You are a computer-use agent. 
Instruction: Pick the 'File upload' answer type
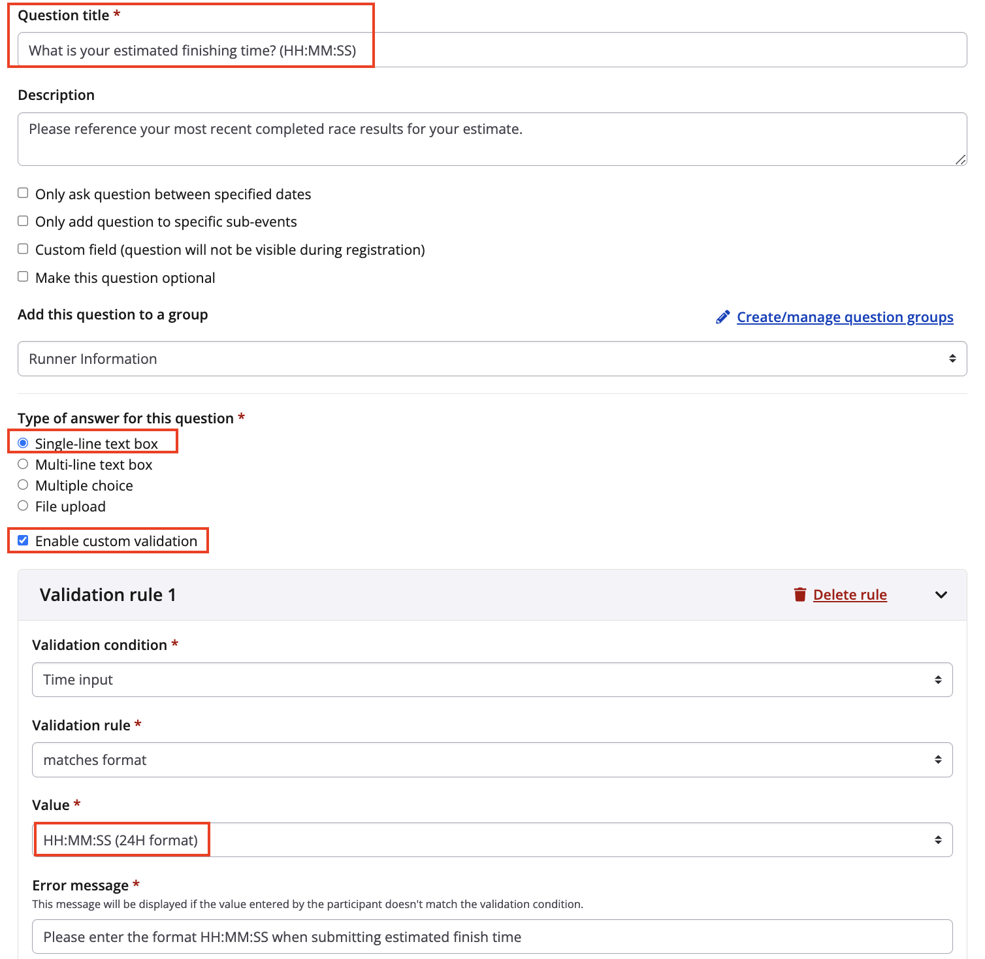[23, 506]
